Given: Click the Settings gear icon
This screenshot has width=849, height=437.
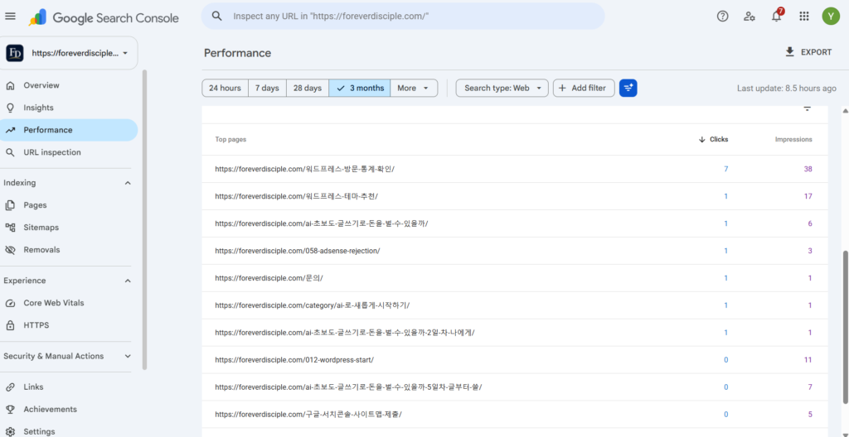Looking at the screenshot, I should click(10, 431).
